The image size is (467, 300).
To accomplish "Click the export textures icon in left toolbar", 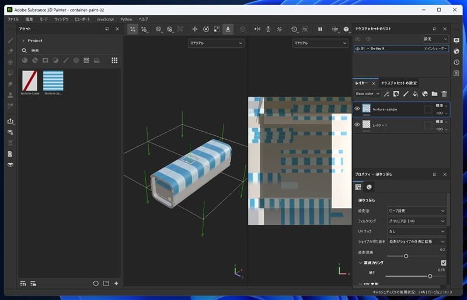I will point(11,121).
